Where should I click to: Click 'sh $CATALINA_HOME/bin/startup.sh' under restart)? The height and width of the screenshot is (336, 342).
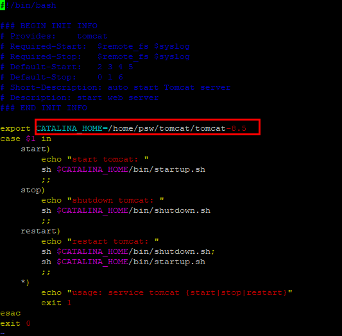click(123, 262)
